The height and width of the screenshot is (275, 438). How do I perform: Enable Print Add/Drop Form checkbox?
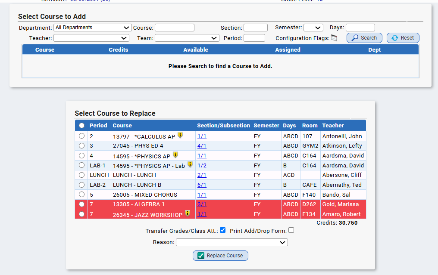tap(291, 230)
